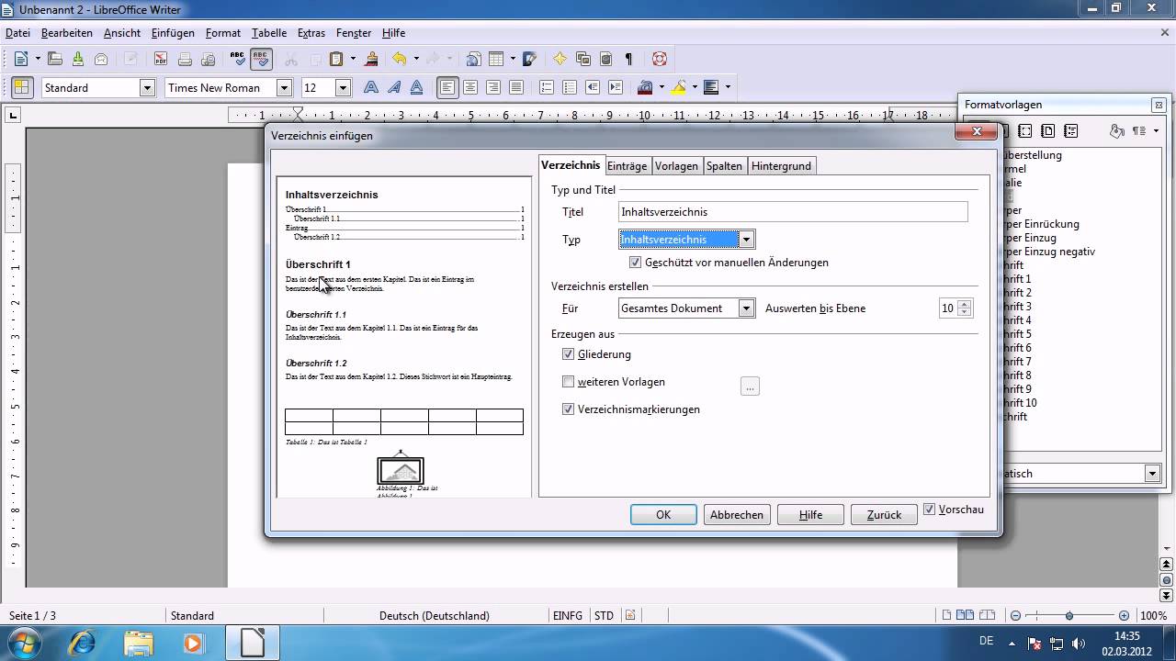Open the Page preview icon
This screenshot has width=1176, height=661.
click(x=208, y=59)
